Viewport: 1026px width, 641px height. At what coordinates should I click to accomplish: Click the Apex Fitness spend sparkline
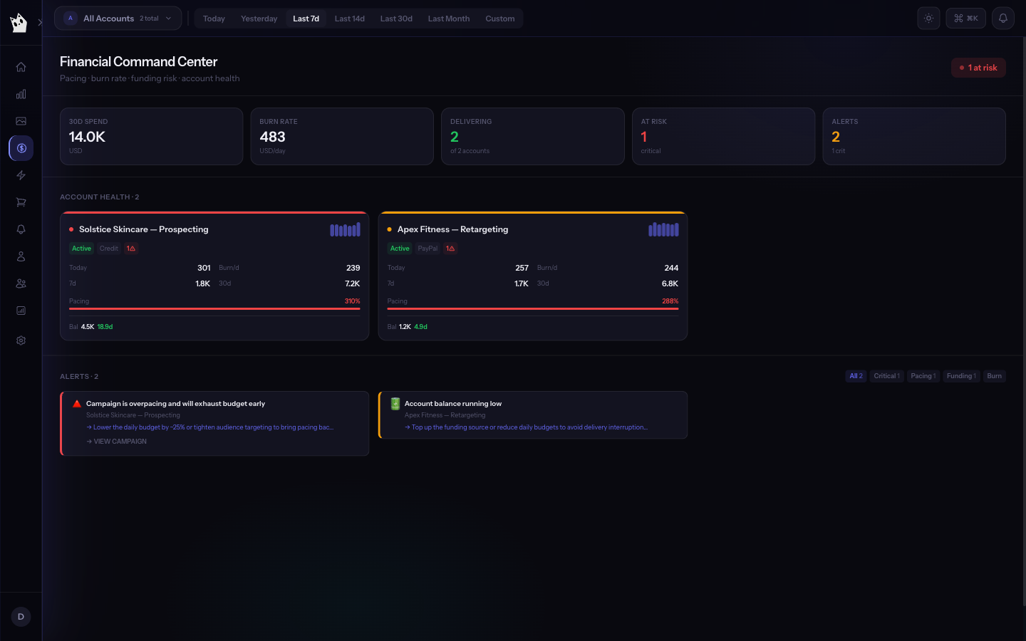(663, 229)
